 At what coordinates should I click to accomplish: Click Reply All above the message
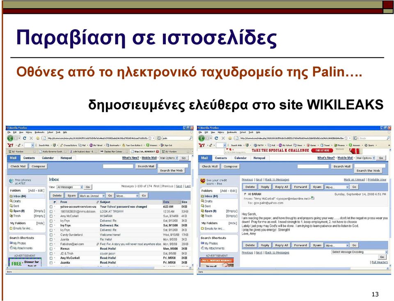pyautogui.click(x=282, y=187)
